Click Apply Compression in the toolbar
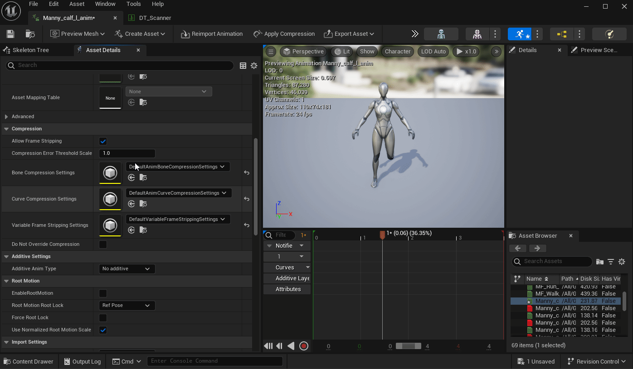633x369 pixels. coord(284,34)
